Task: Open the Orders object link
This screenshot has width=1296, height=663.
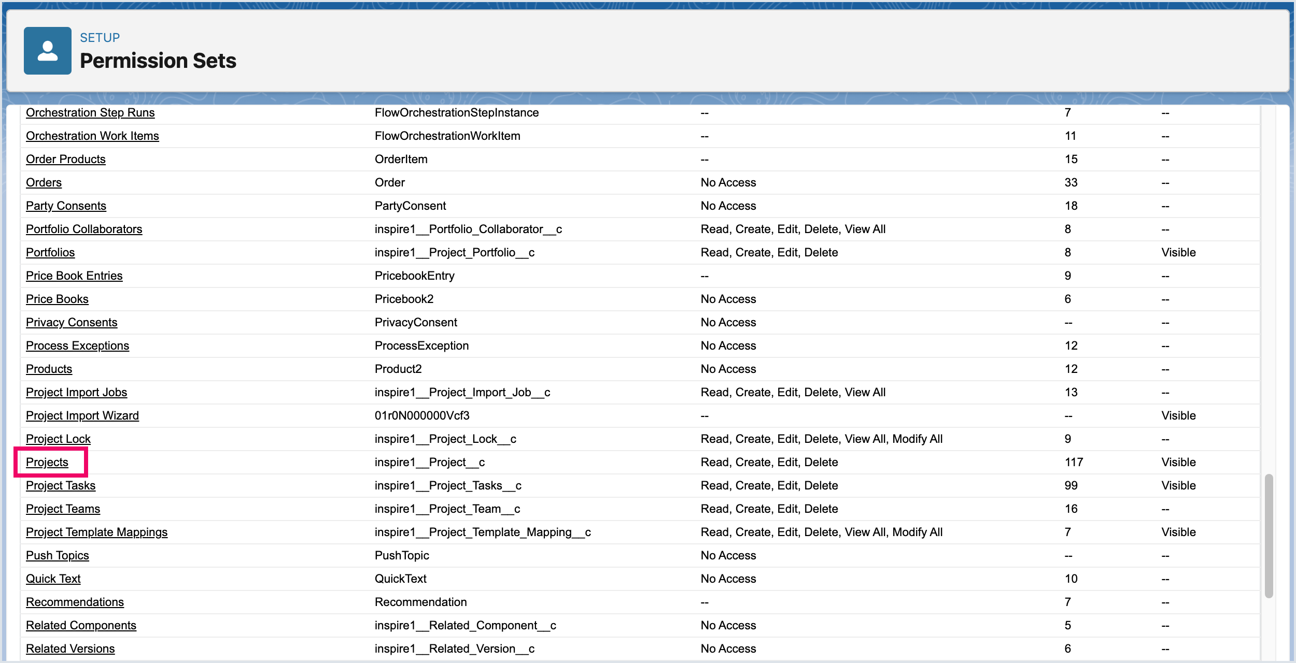Action: 44,182
